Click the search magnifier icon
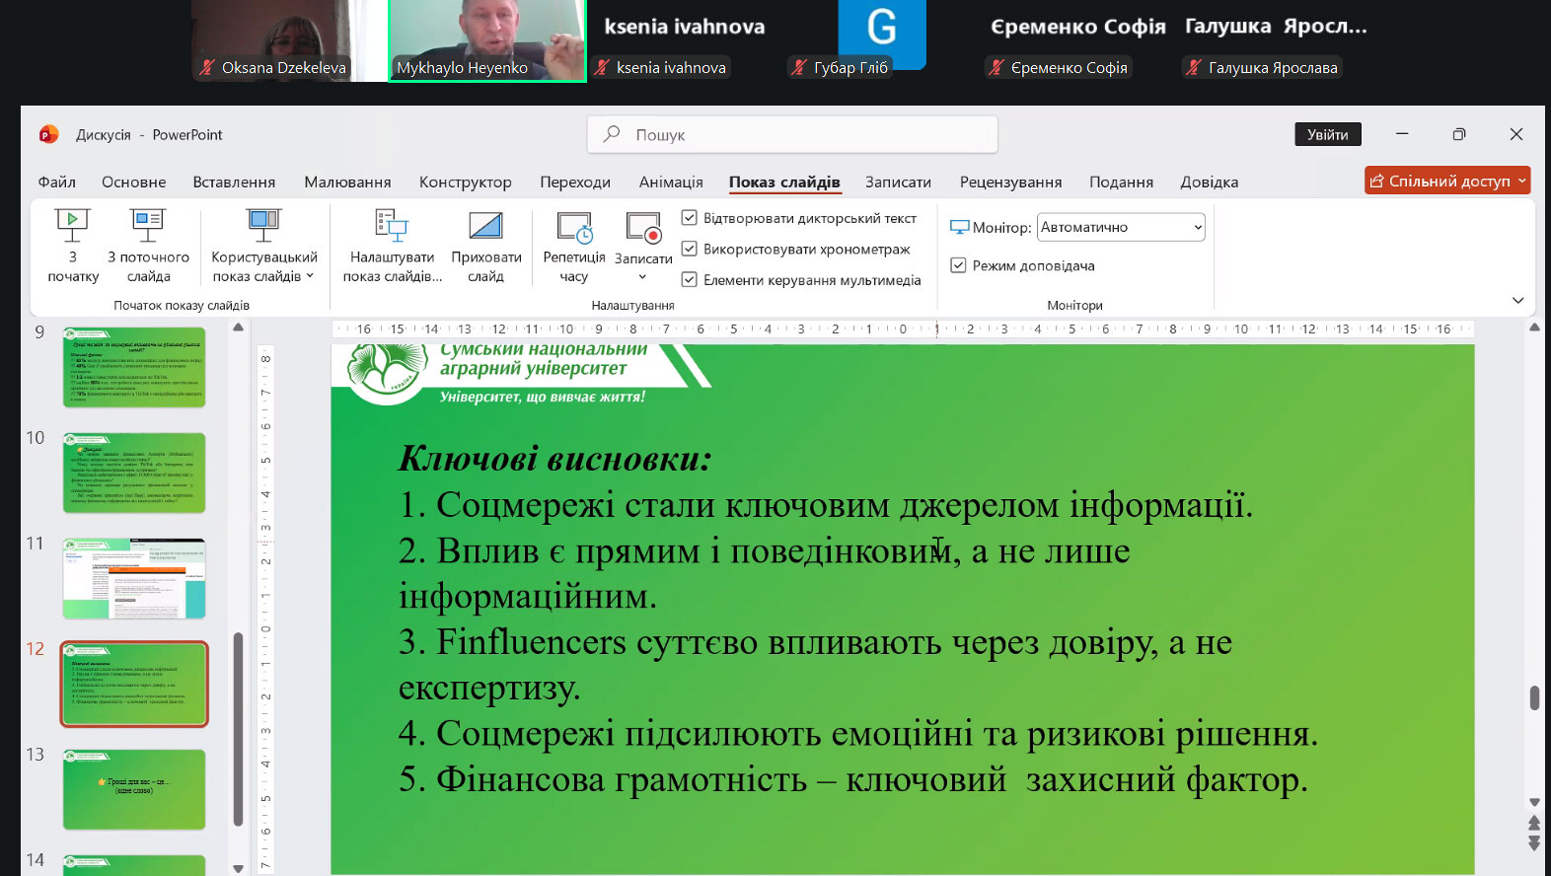The height and width of the screenshot is (876, 1551). point(612,134)
